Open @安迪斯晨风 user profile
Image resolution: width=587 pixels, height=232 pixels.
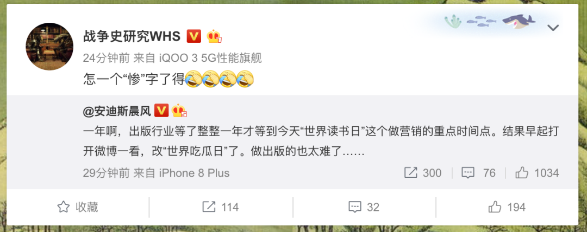tap(117, 111)
